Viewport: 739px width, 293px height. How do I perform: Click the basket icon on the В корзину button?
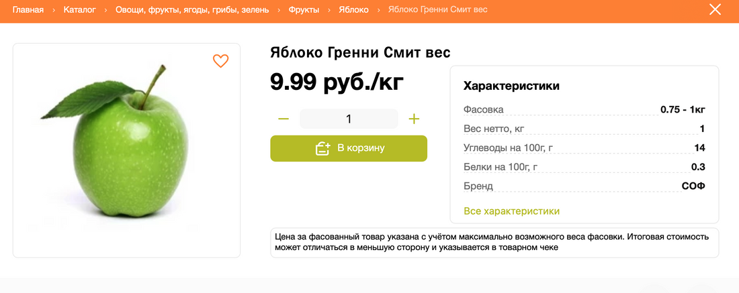coord(323,148)
